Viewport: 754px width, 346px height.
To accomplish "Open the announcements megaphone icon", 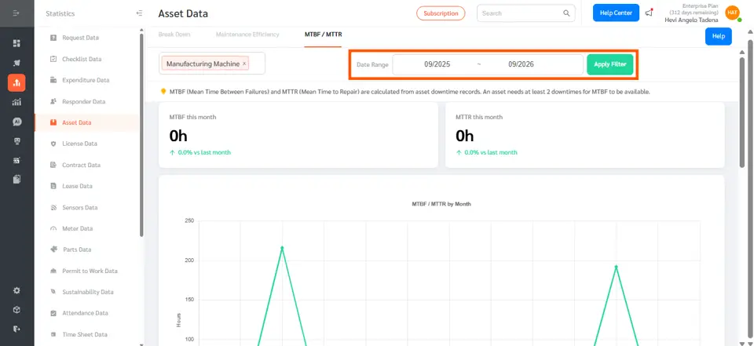I will tap(650, 13).
